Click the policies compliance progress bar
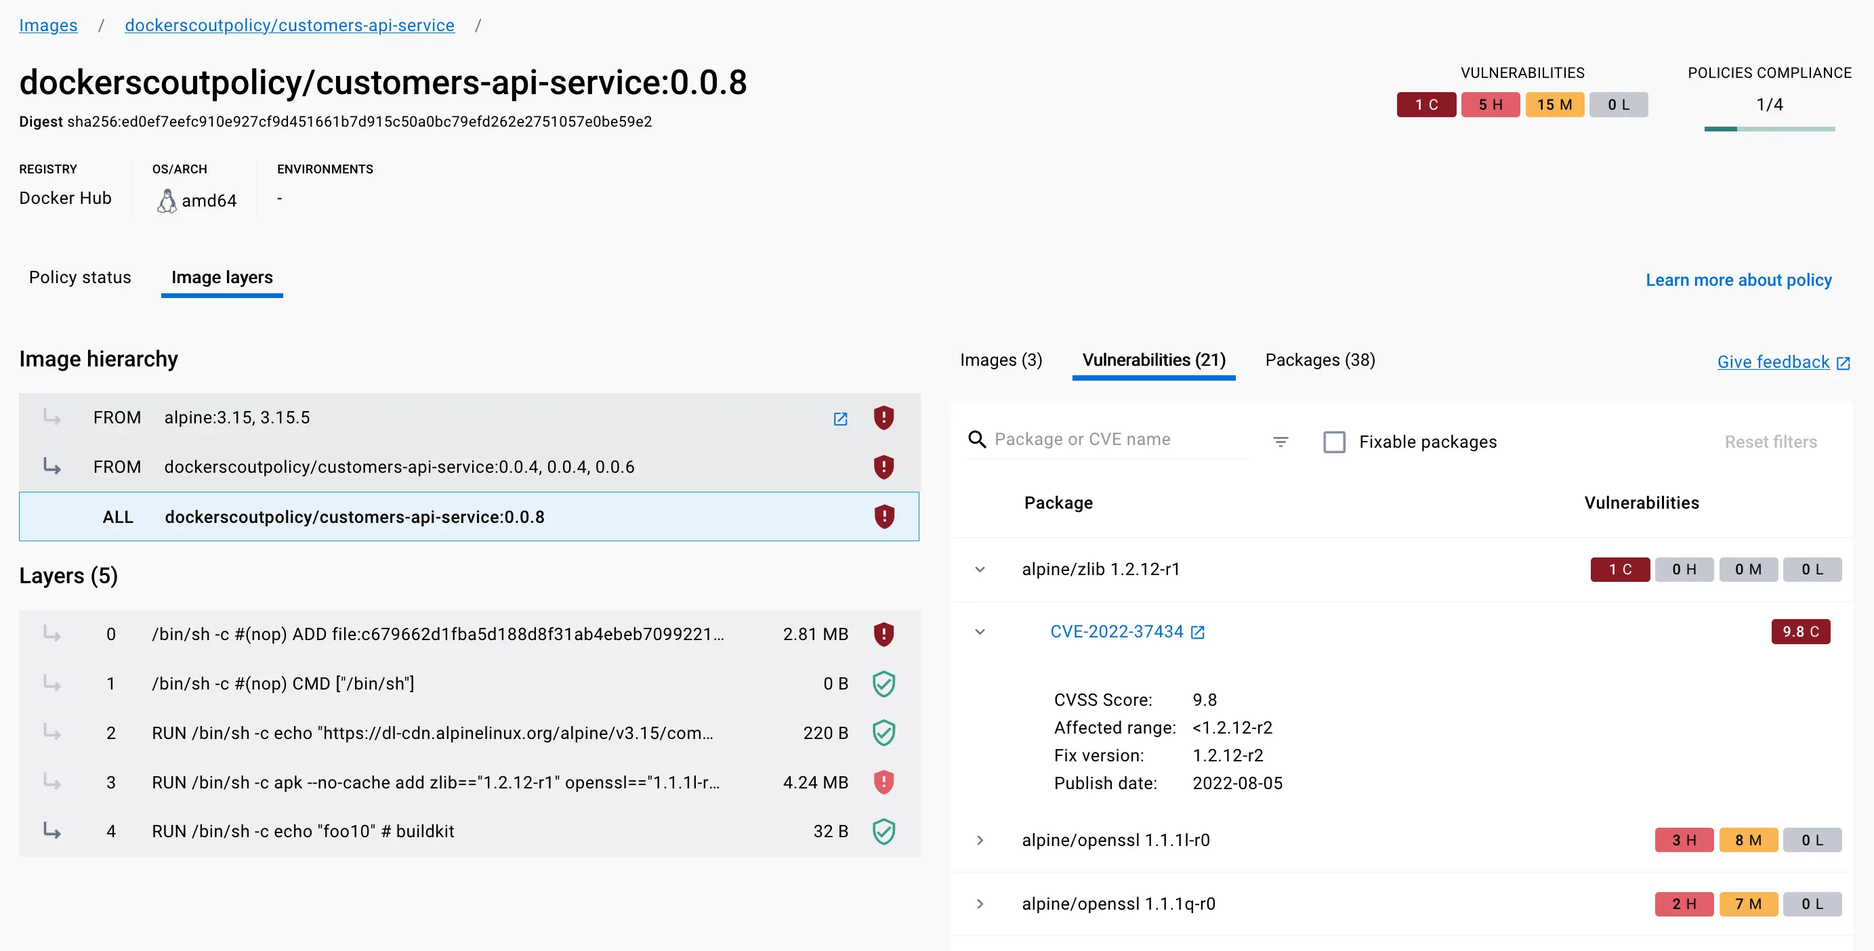This screenshot has height=951, width=1874. pos(1768,129)
